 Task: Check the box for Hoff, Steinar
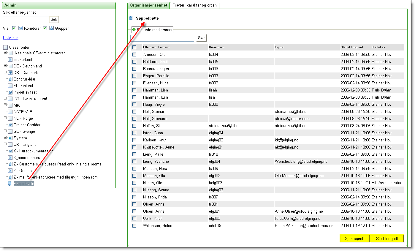pyautogui.click(x=134, y=111)
